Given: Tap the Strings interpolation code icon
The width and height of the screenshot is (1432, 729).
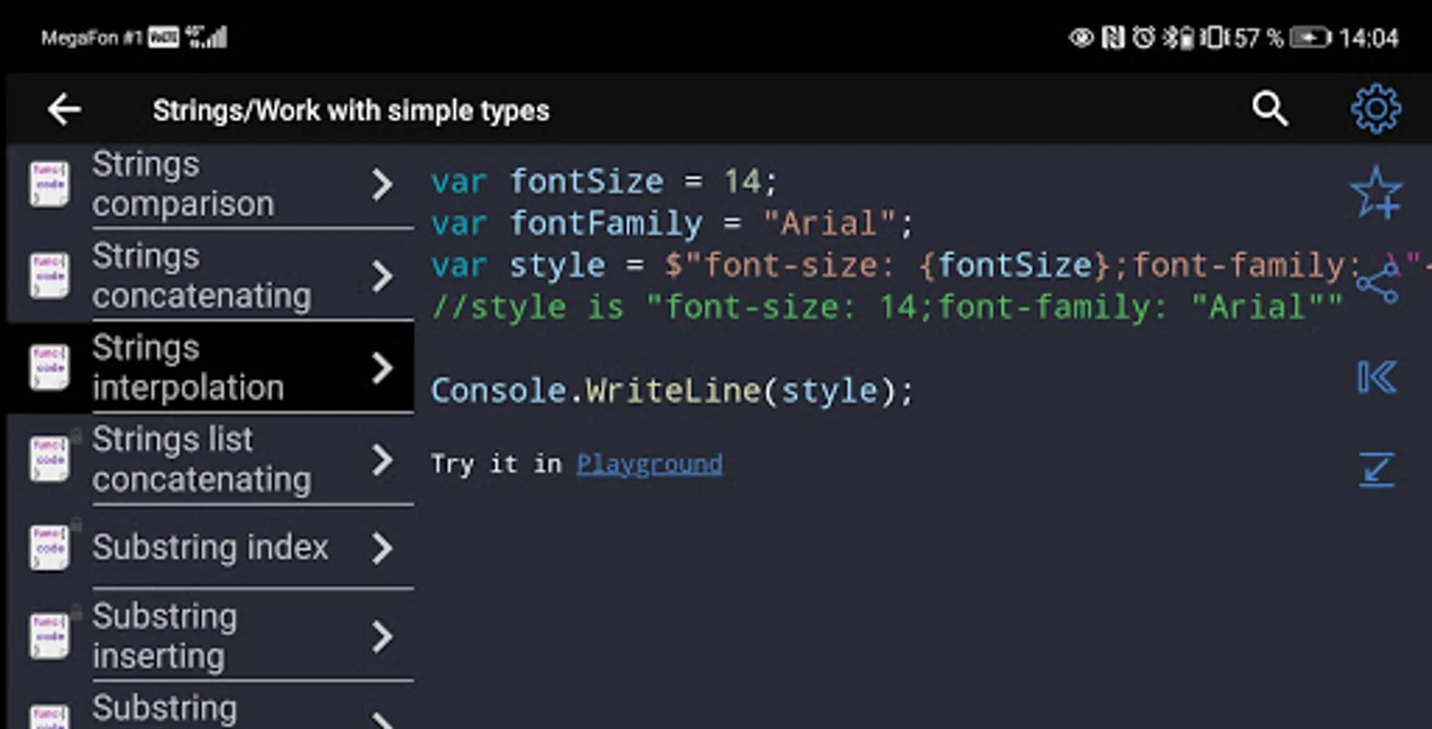Looking at the screenshot, I should 49,368.
